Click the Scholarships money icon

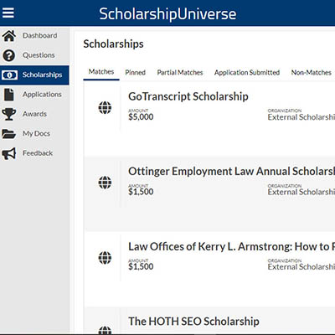point(9,75)
